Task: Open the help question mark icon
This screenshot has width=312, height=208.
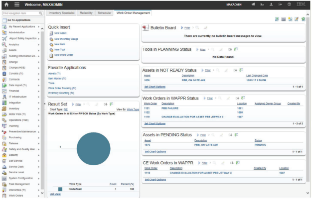Action: pos(289,4)
